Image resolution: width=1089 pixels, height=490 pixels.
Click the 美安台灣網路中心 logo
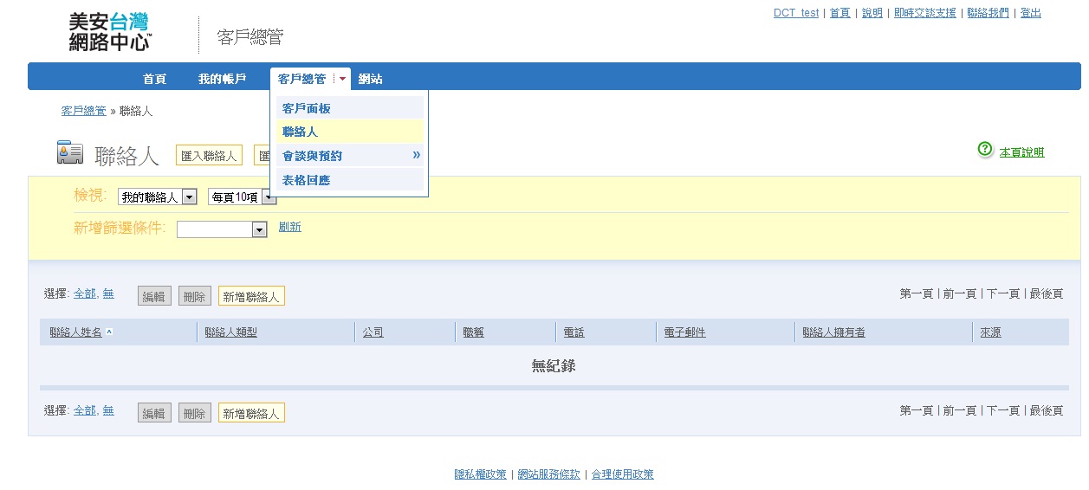click(111, 32)
